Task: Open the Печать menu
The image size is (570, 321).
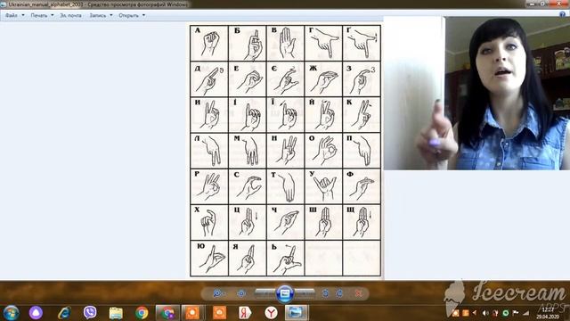Action: [42, 15]
